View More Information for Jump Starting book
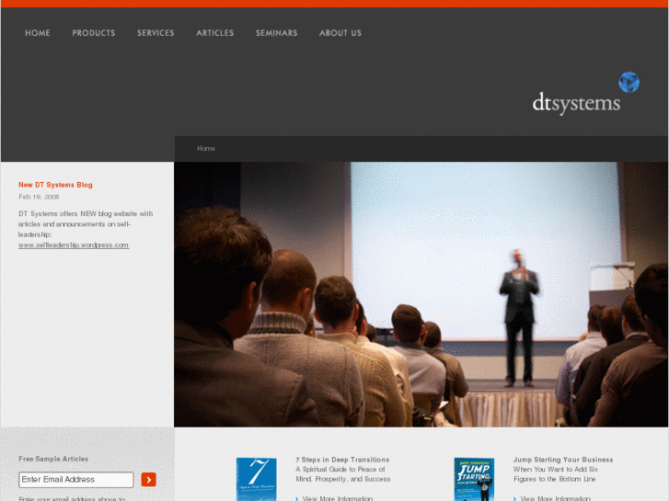The image size is (669, 501). pyautogui.click(x=555, y=498)
